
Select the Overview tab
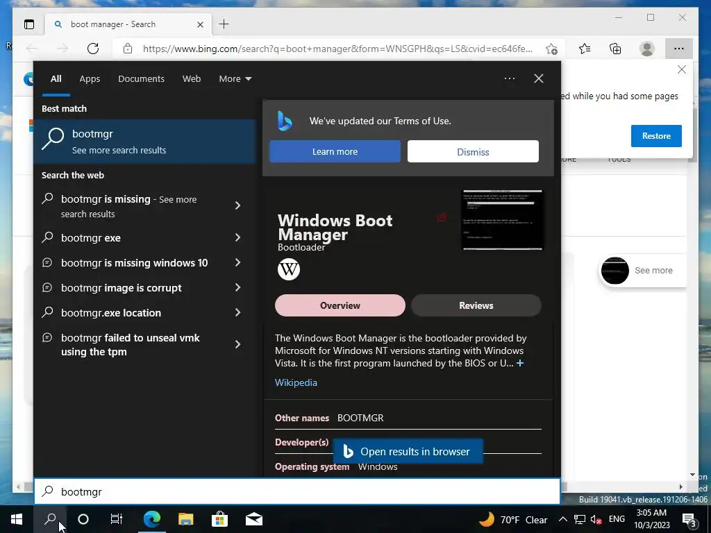(340, 305)
